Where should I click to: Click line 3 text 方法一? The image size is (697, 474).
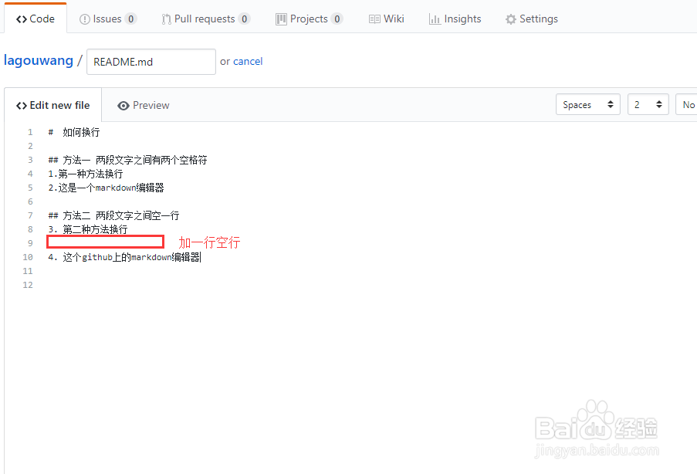[76, 160]
